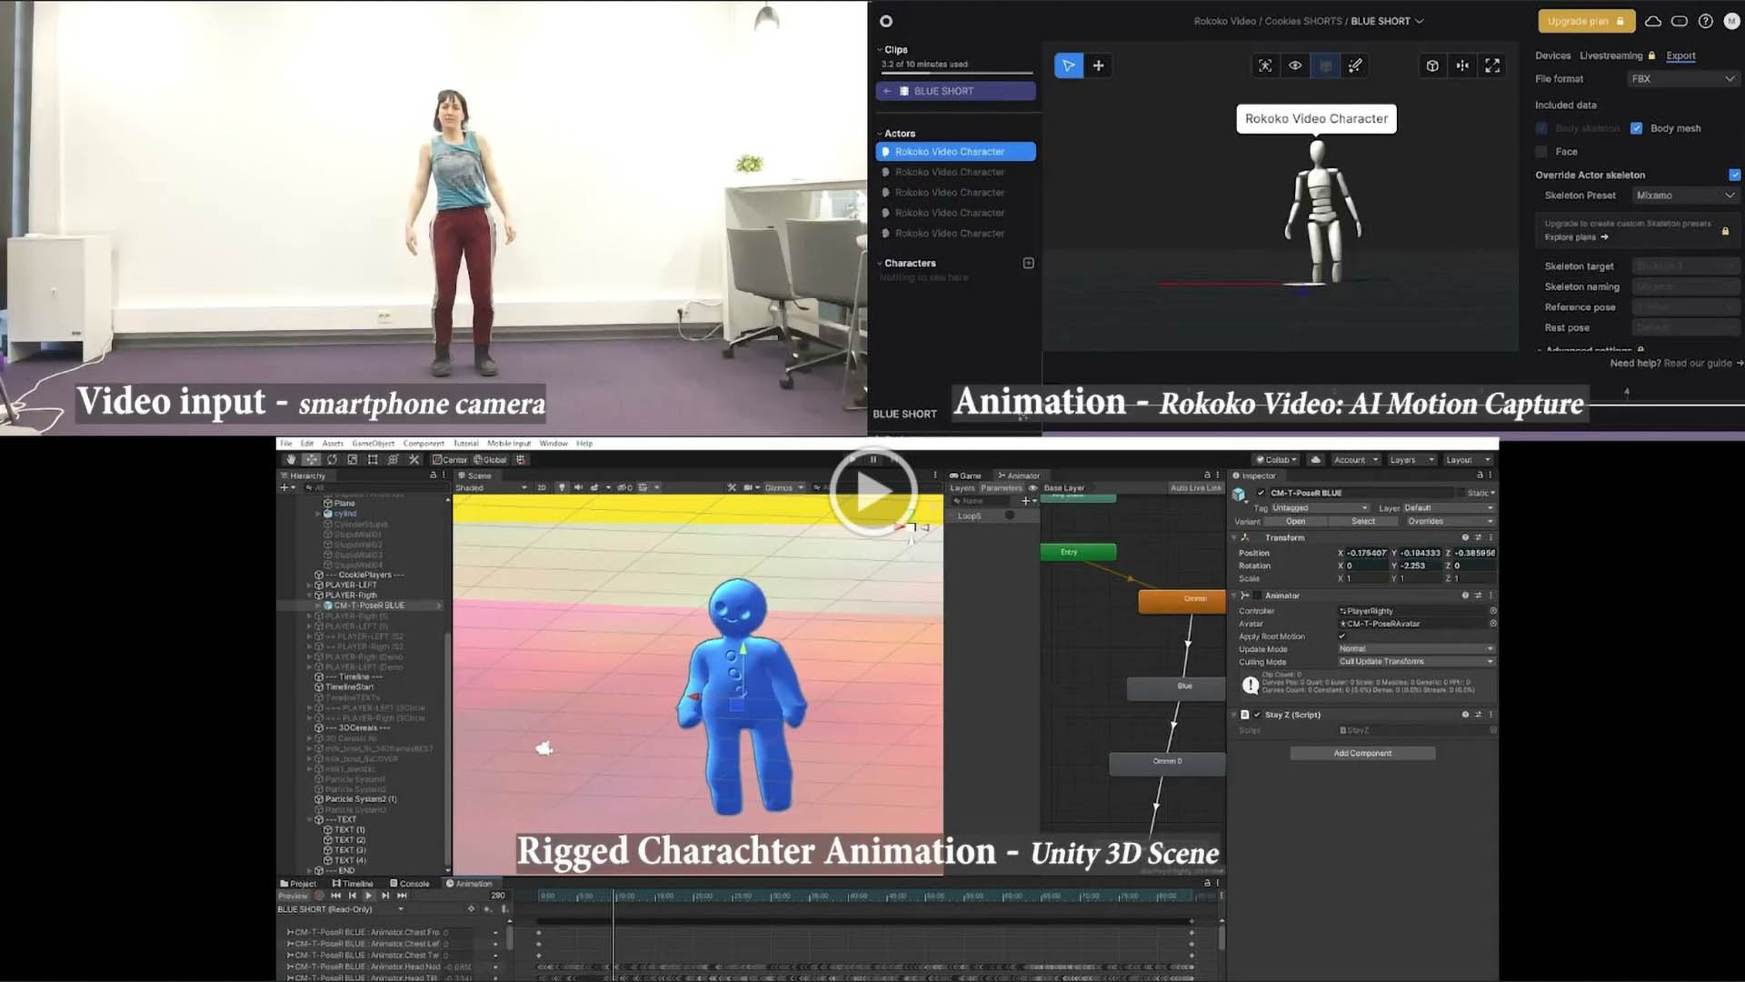This screenshot has height=982, width=1745.
Task: Collapse the PLAYER-Rigth hierarchy item
Action: click(310, 596)
